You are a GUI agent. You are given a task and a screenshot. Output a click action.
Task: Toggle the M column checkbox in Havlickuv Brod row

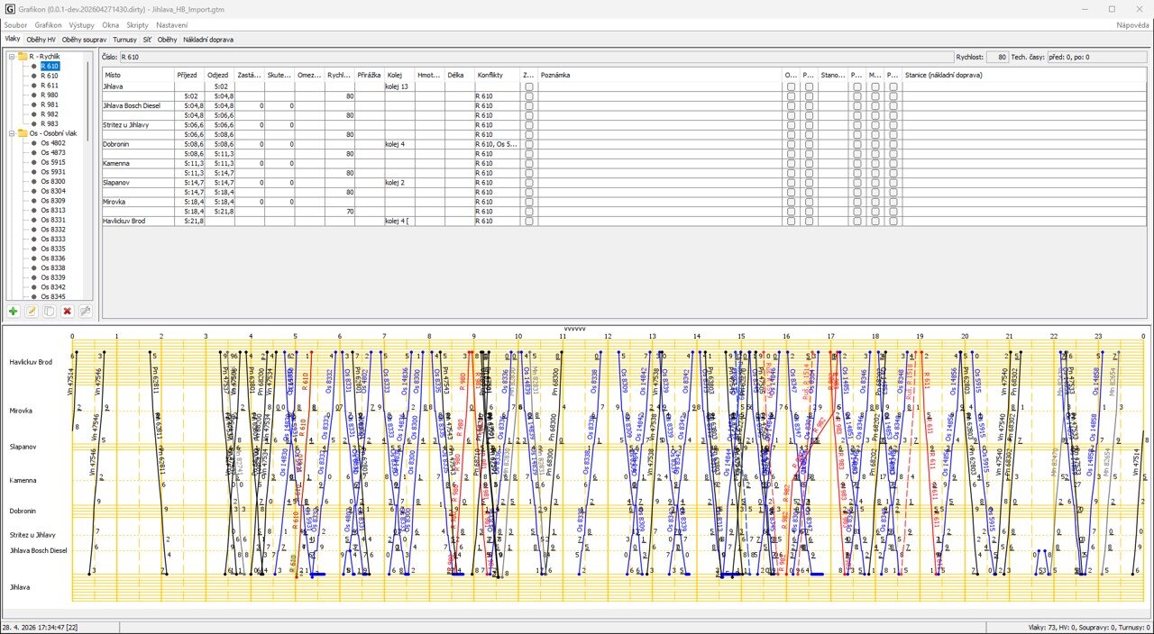(x=875, y=221)
